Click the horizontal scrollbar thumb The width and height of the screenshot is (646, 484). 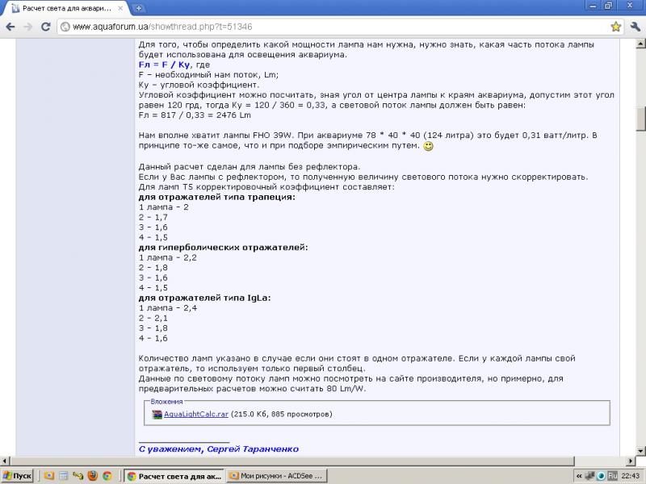(292, 461)
